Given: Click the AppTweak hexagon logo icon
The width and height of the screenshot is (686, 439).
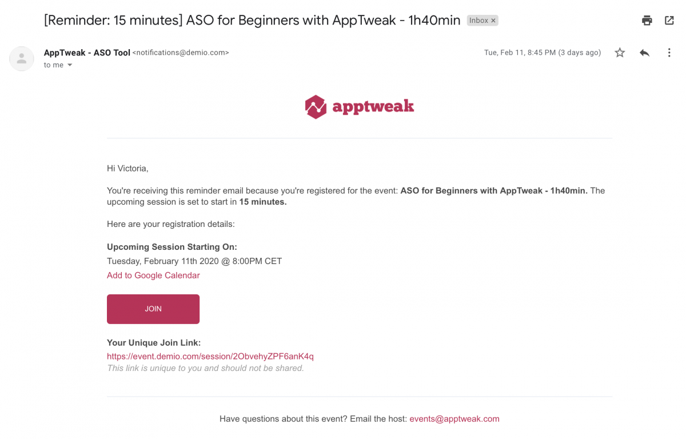Looking at the screenshot, I should click(316, 107).
